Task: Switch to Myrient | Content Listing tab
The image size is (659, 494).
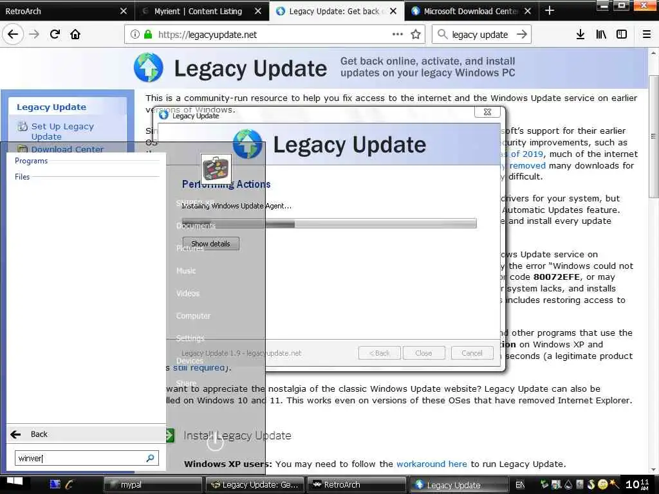Action: pyautogui.click(x=198, y=12)
